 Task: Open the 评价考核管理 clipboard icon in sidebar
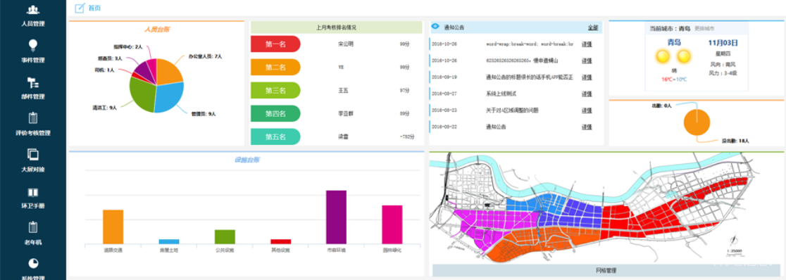(x=33, y=118)
